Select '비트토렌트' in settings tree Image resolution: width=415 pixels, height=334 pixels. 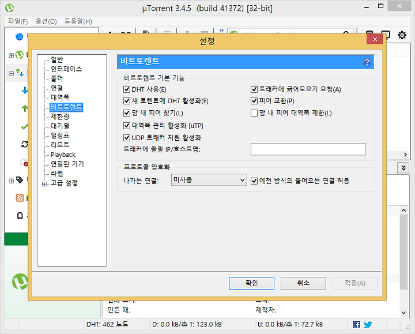(66, 107)
